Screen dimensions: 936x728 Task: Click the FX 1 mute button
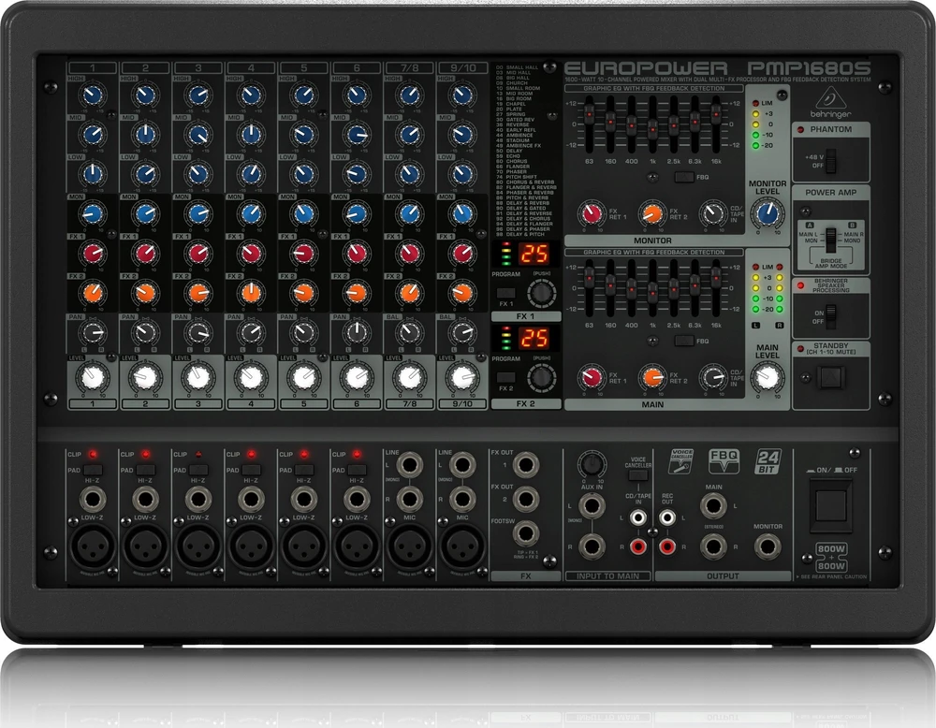click(x=506, y=293)
